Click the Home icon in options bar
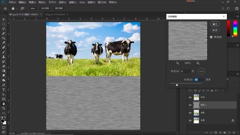The image size is (240, 135). click(5, 8)
